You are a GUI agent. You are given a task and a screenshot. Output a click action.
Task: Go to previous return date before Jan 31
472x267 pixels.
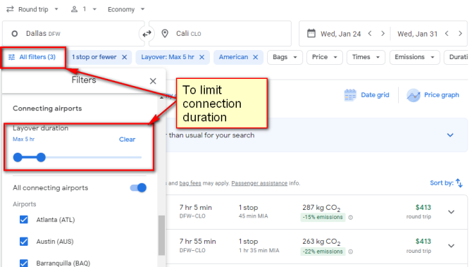[447, 33]
